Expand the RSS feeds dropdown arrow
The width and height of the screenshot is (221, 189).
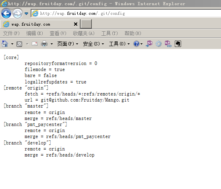coord(27,44)
